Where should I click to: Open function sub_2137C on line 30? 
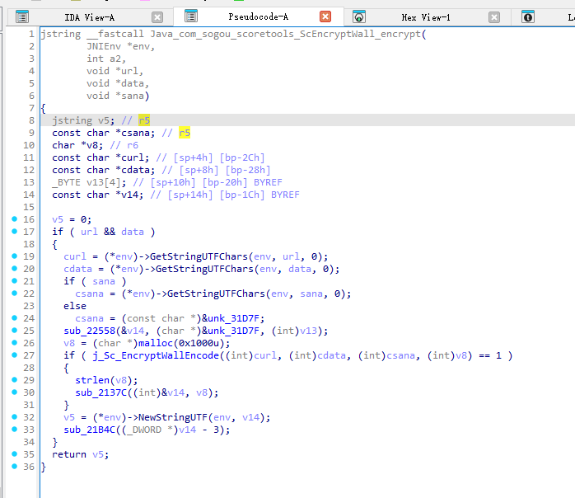101,392
